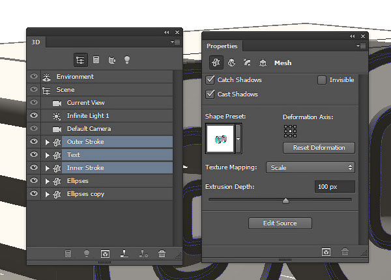Open Cap tab in Properties panel
This screenshot has height=280, width=391.
click(x=247, y=63)
